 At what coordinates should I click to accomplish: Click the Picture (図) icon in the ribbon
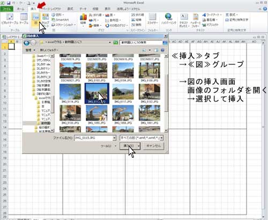pyautogui.click(x=36, y=17)
